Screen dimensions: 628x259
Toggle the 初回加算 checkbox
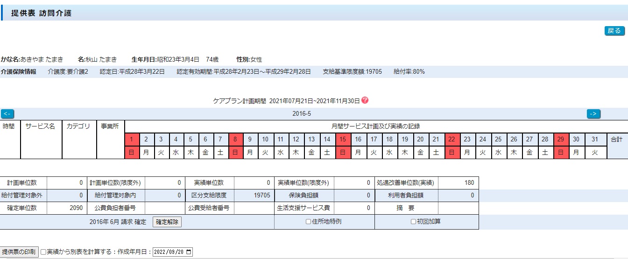[413, 222]
